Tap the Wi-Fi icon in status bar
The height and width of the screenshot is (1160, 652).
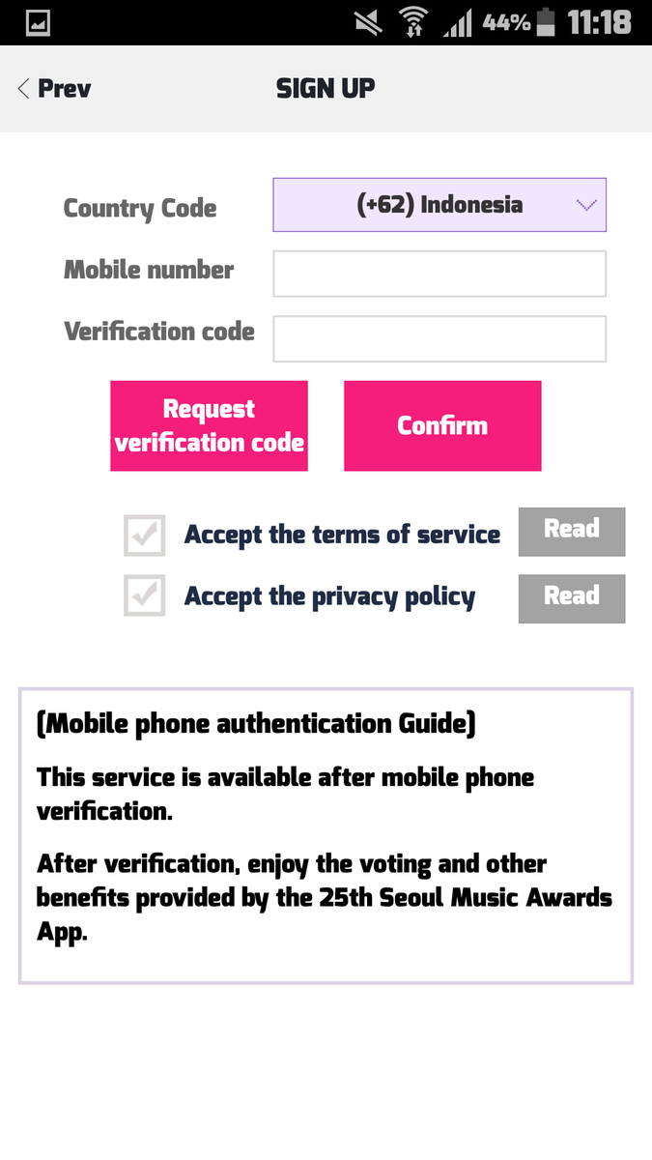point(413,22)
